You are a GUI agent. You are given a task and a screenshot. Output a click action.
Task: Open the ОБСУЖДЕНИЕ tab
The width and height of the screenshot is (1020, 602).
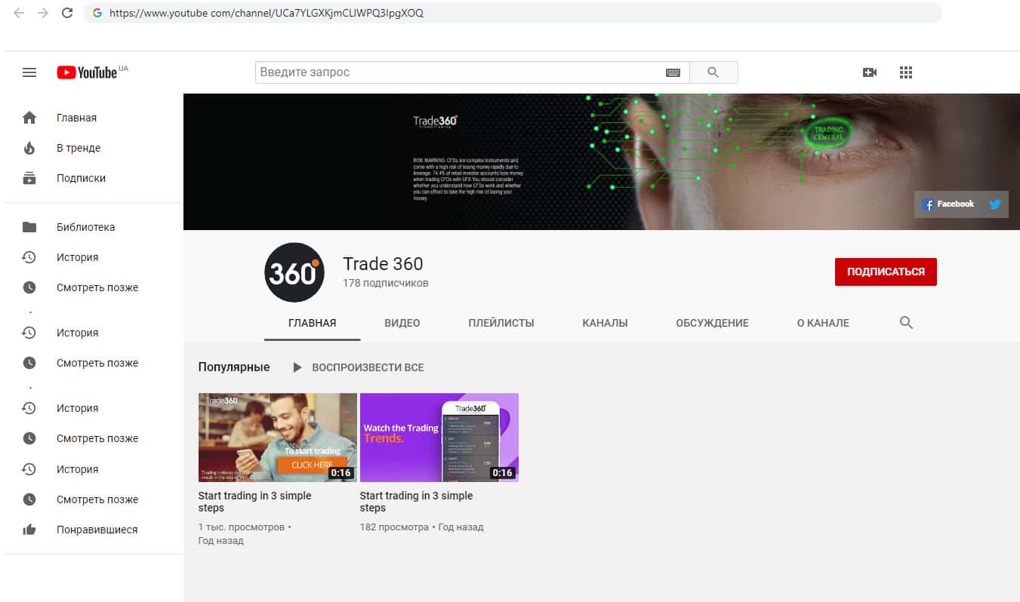[x=712, y=323]
